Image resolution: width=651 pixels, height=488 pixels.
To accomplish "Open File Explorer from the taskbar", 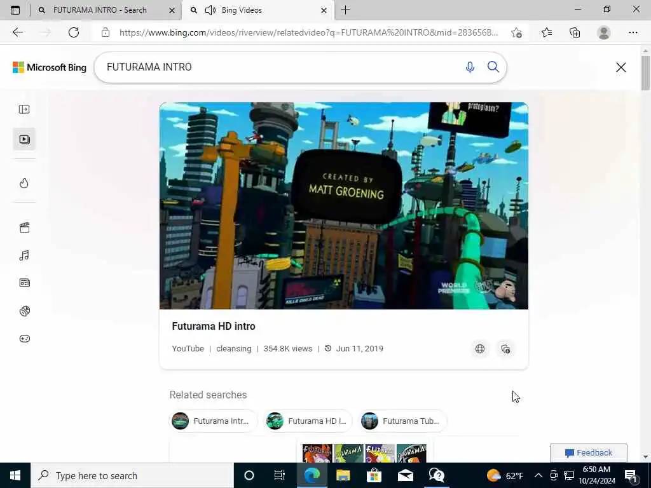I will click(x=343, y=475).
